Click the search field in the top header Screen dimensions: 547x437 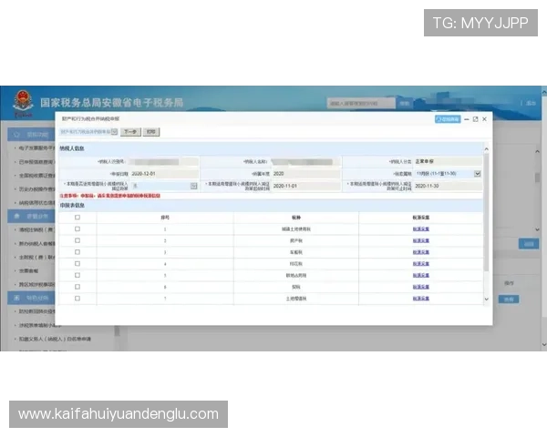pos(361,103)
